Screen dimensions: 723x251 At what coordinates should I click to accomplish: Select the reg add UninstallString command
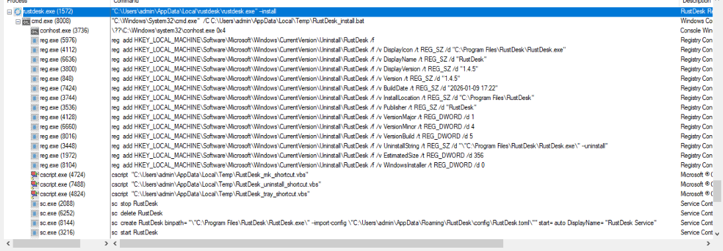360,146
